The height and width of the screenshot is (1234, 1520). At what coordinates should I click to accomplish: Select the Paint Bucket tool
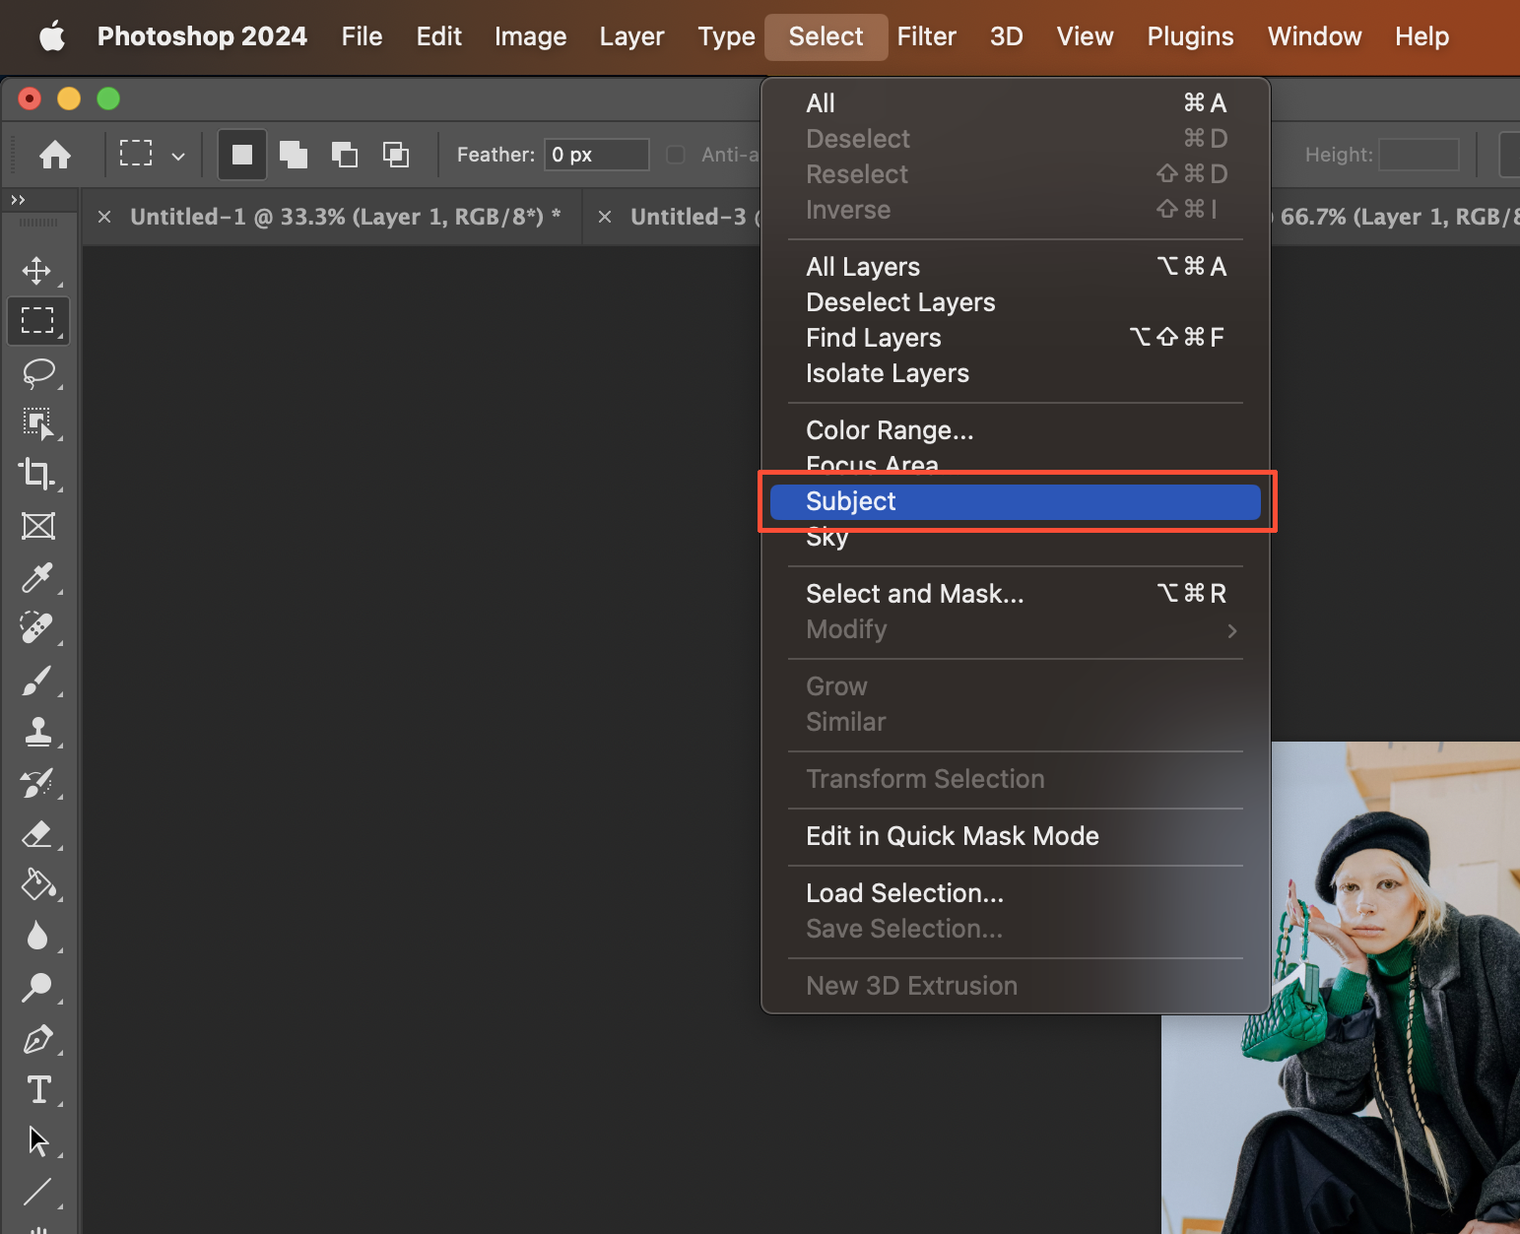[37, 884]
